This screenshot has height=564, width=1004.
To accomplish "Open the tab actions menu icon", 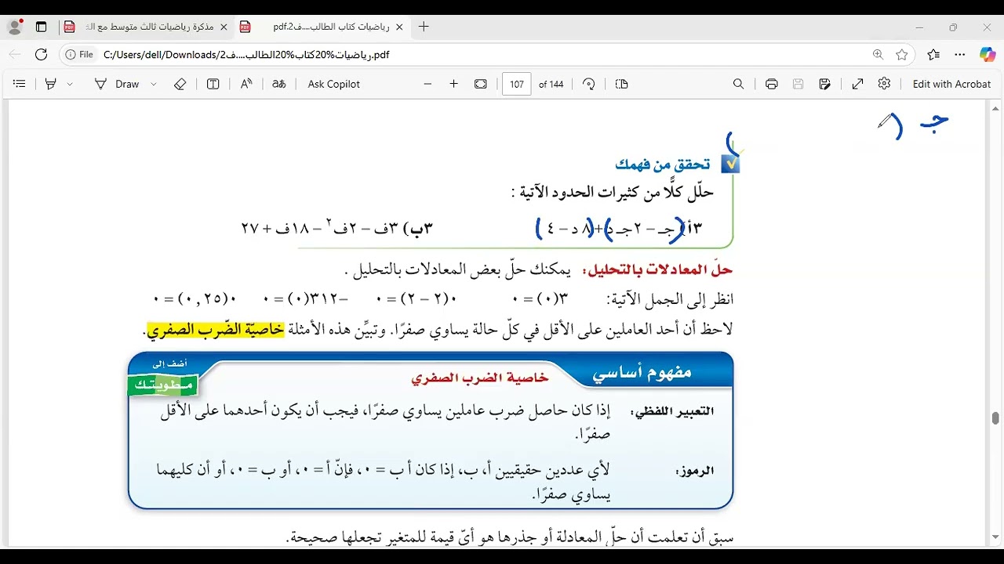I will 41,27.
